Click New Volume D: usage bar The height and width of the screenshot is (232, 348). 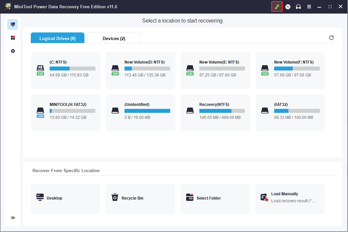pyautogui.click(x=147, y=69)
